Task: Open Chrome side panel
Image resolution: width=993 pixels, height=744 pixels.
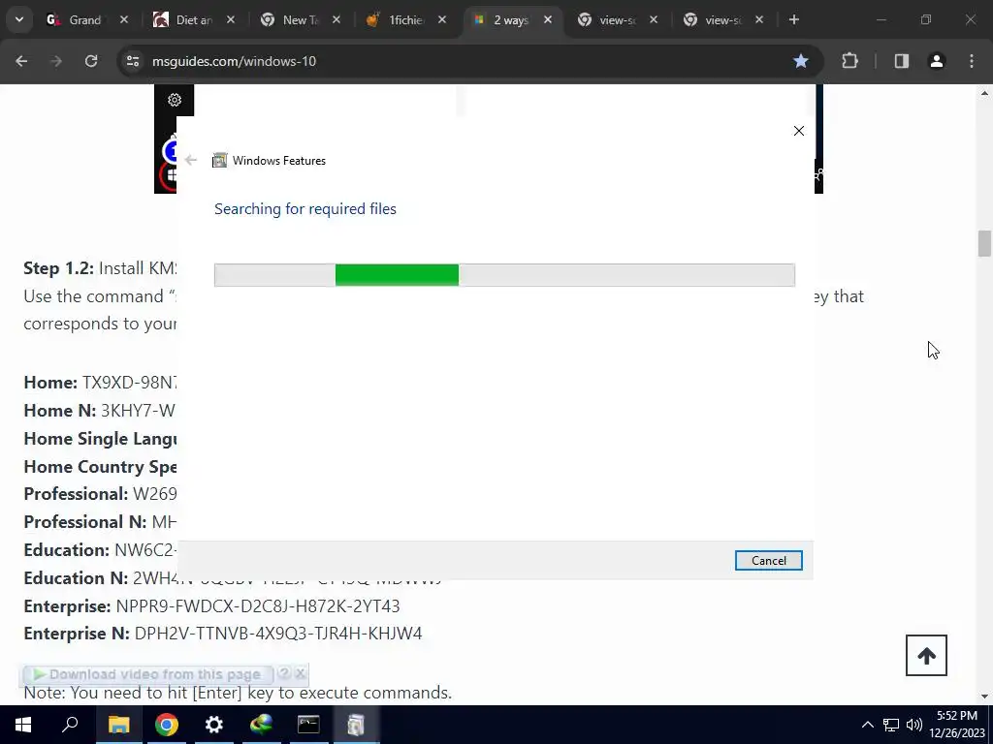Action: tap(902, 61)
